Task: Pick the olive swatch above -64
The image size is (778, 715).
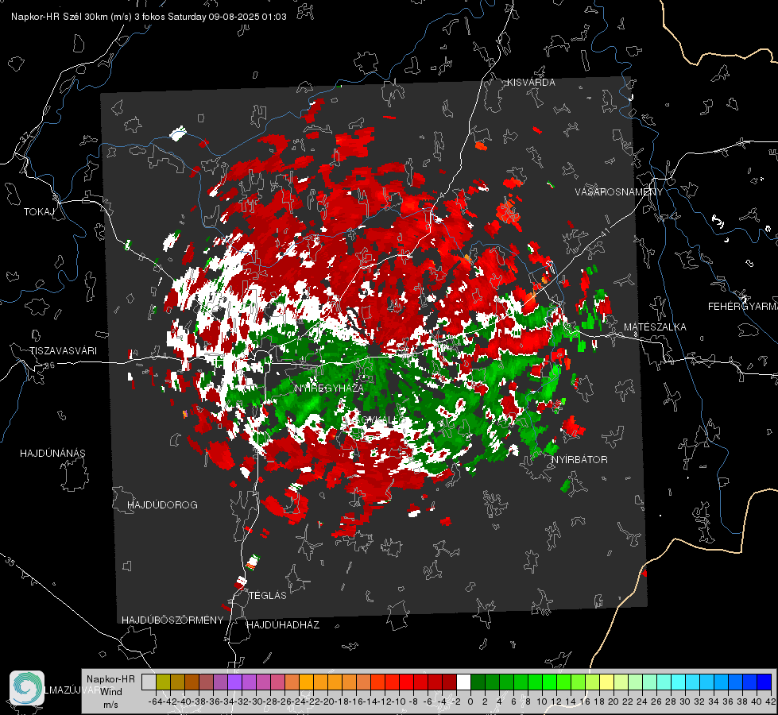Action: 163,682
